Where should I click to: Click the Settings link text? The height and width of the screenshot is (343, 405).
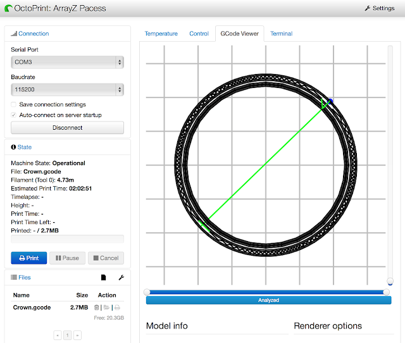(383, 8)
